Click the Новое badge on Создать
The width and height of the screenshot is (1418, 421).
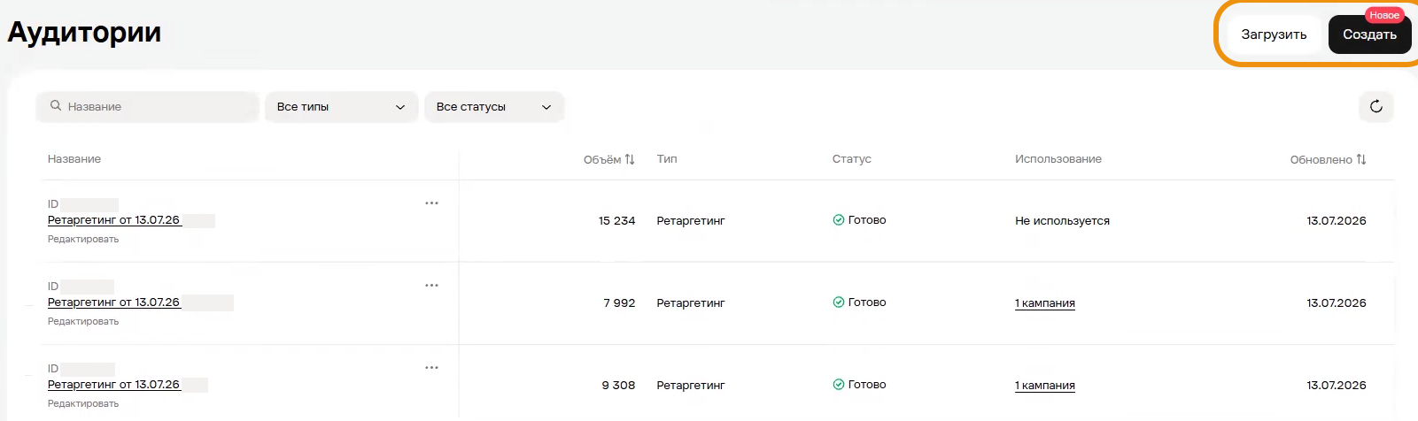pos(1383,15)
